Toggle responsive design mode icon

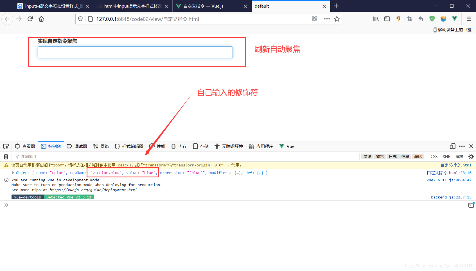tap(453, 146)
